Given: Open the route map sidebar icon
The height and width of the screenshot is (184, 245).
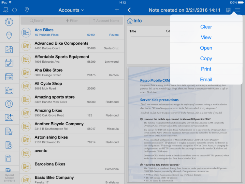Looking at the screenshot, I should coord(9,50).
